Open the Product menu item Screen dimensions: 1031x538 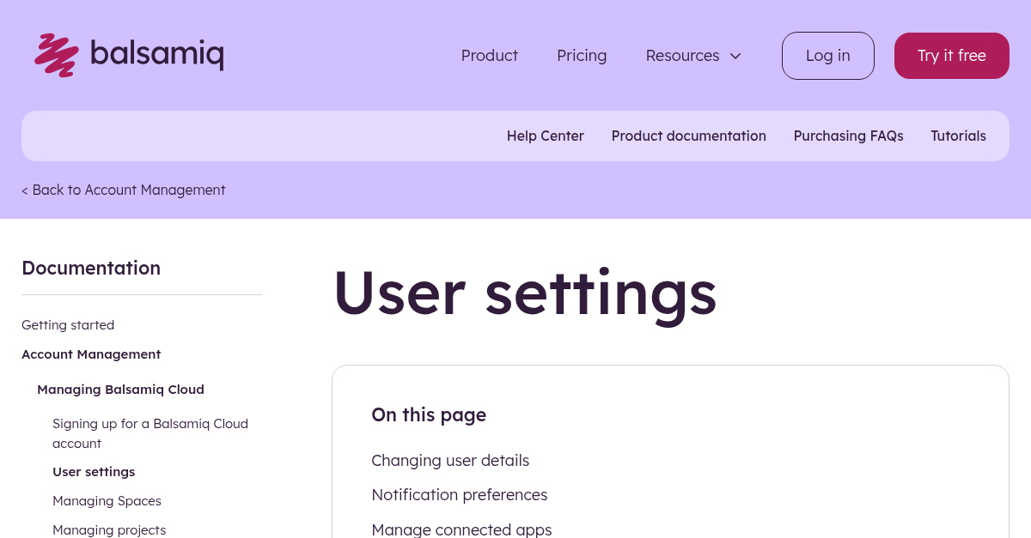click(x=489, y=56)
